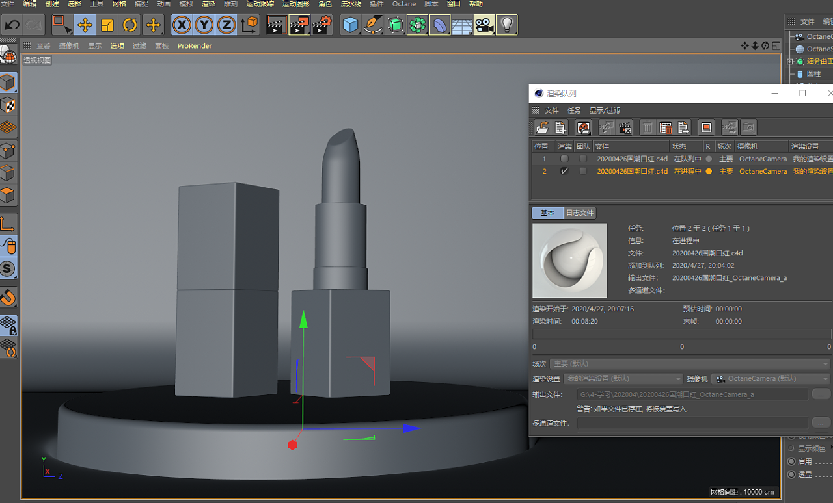Open the ProRender viewport menu
This screenshot has width=833, height=503.
195,46
